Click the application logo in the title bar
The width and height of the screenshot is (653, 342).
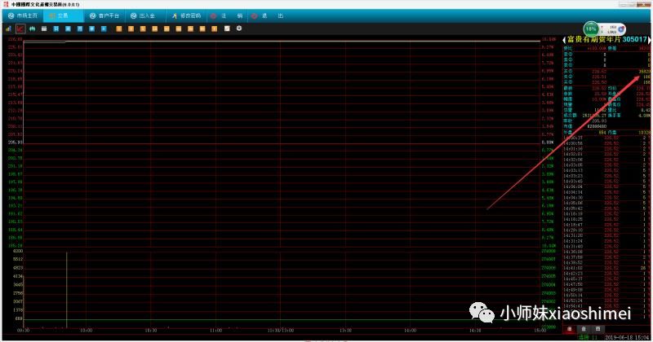pos(6,4)
